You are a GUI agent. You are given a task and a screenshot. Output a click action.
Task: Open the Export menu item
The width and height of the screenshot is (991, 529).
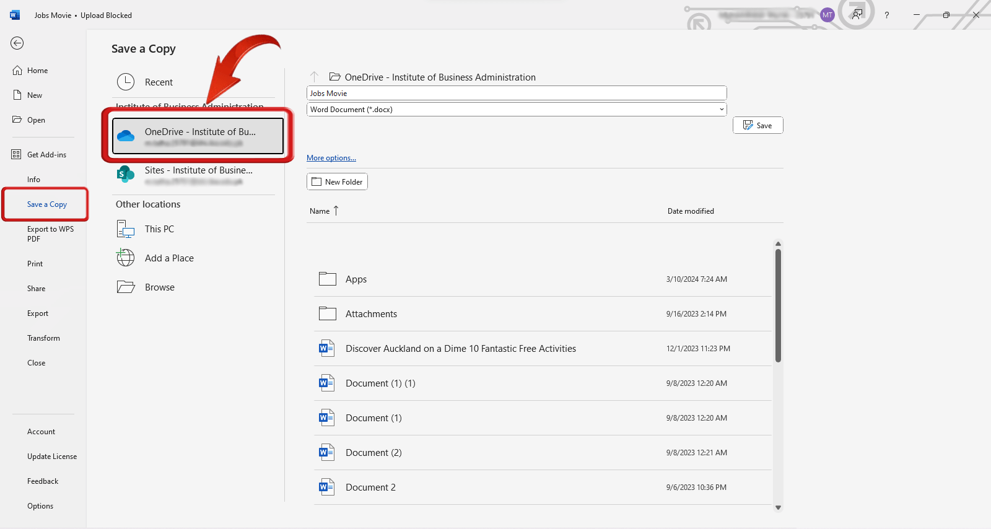click(x=38, y=313)
